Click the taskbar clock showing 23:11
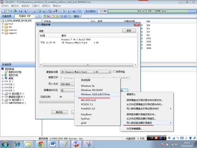Image resolution: width=197 pixels, height=148 pixels. 187,144
